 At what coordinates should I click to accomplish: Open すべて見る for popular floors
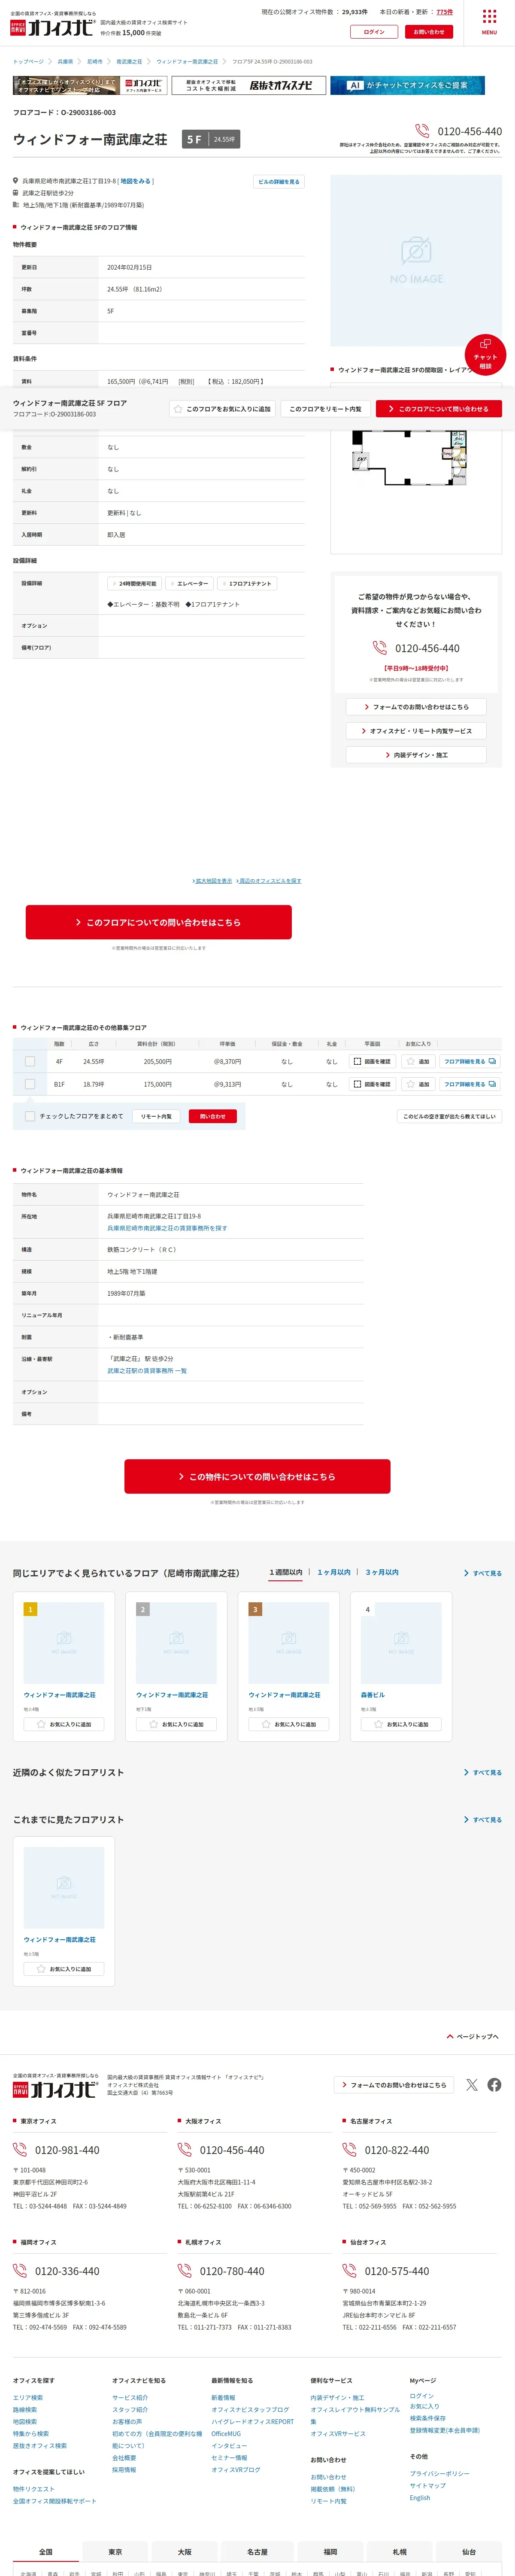[483, 1573]
